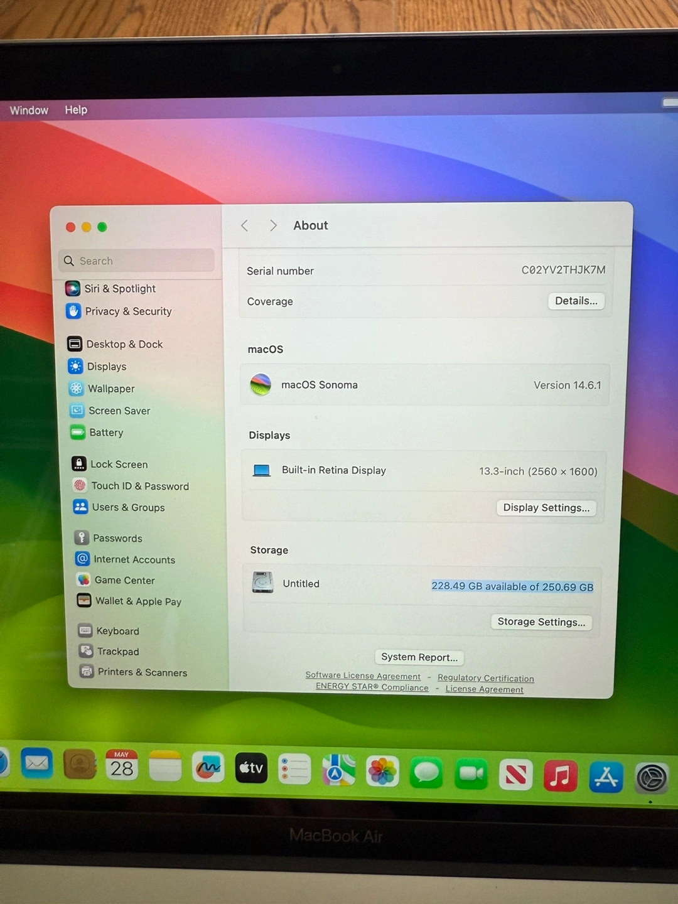The height and width of the screenshot is (904, 678).
Task: Open the Software License Agreement link
Action: (363, 675)
